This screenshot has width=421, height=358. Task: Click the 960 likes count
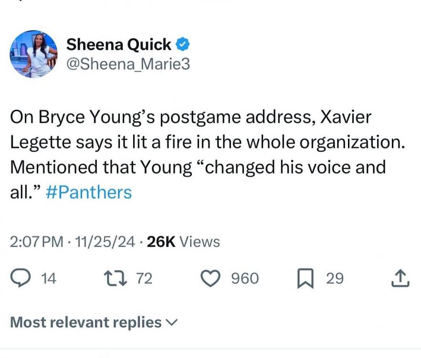pyautogui.click(x=245, y=278)
